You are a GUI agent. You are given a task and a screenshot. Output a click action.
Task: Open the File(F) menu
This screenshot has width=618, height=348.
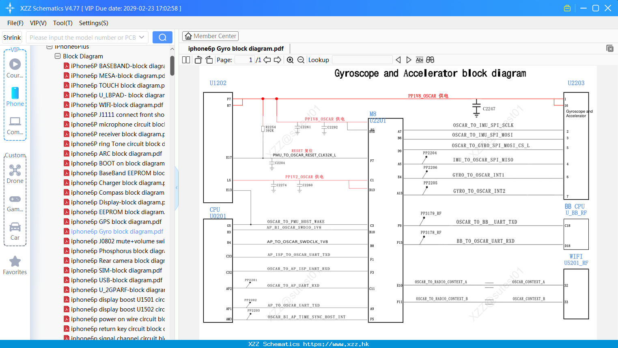tap(15, 23)
